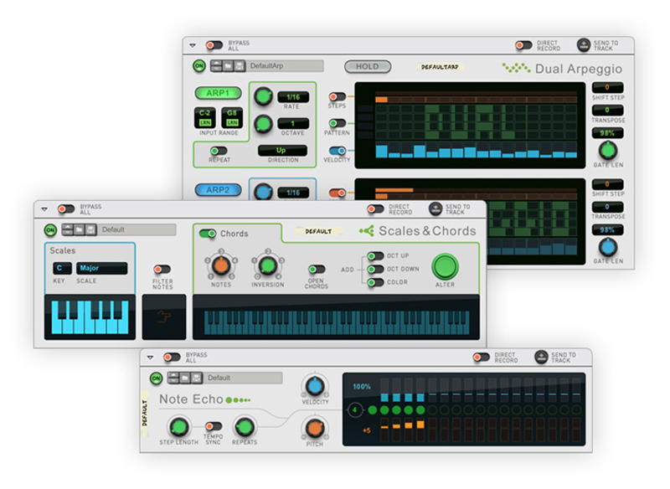Click green ON power button of Dual Arpeggio

(199, 66)
